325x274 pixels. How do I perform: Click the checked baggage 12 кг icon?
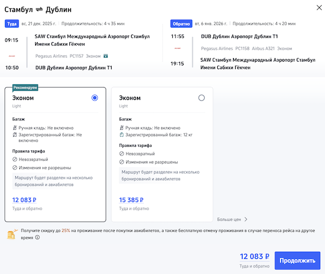pyautogui.click(x=121, y=135)
